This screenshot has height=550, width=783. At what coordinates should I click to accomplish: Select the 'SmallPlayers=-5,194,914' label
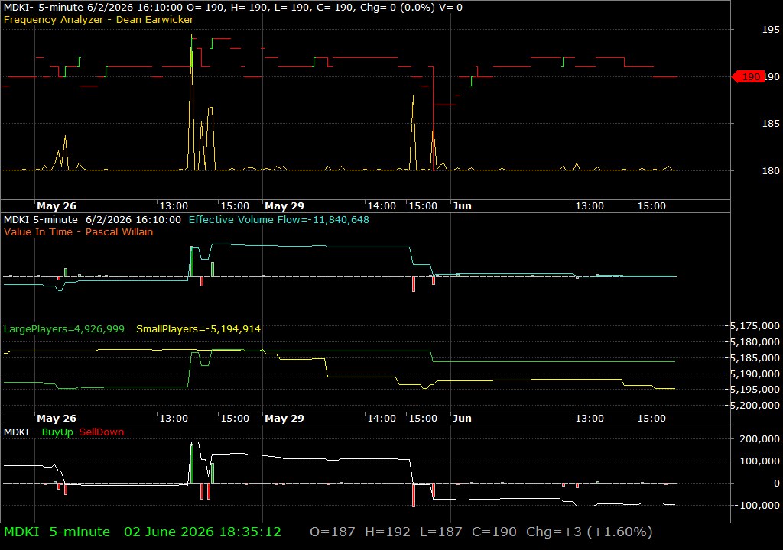tap(198, 329)
